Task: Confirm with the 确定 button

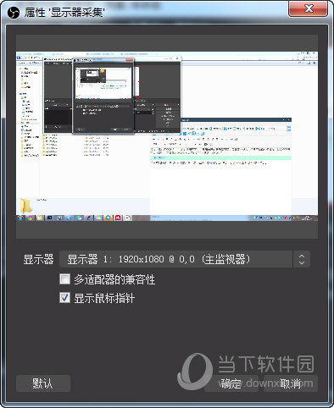Action: pos(231,383)
